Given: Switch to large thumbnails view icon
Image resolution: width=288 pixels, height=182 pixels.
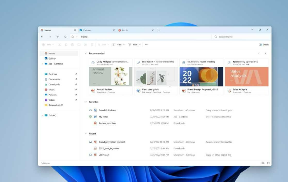Looking at the screenshot, I should (269, 163).
